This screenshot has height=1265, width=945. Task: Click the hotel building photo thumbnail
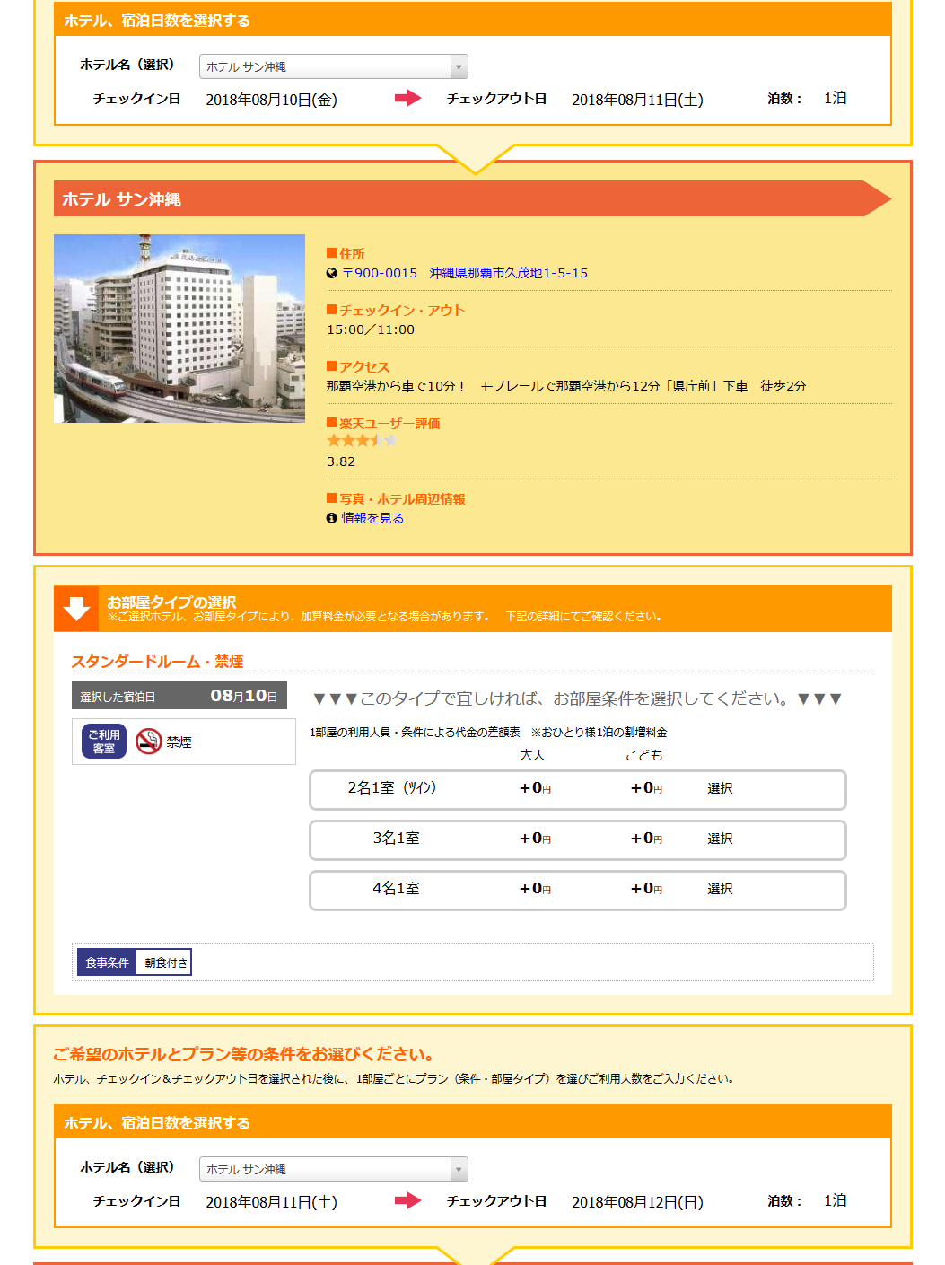coord(179,329)
